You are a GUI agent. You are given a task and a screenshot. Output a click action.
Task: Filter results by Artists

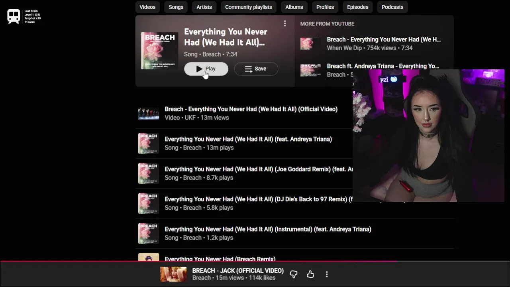(204, 7)
